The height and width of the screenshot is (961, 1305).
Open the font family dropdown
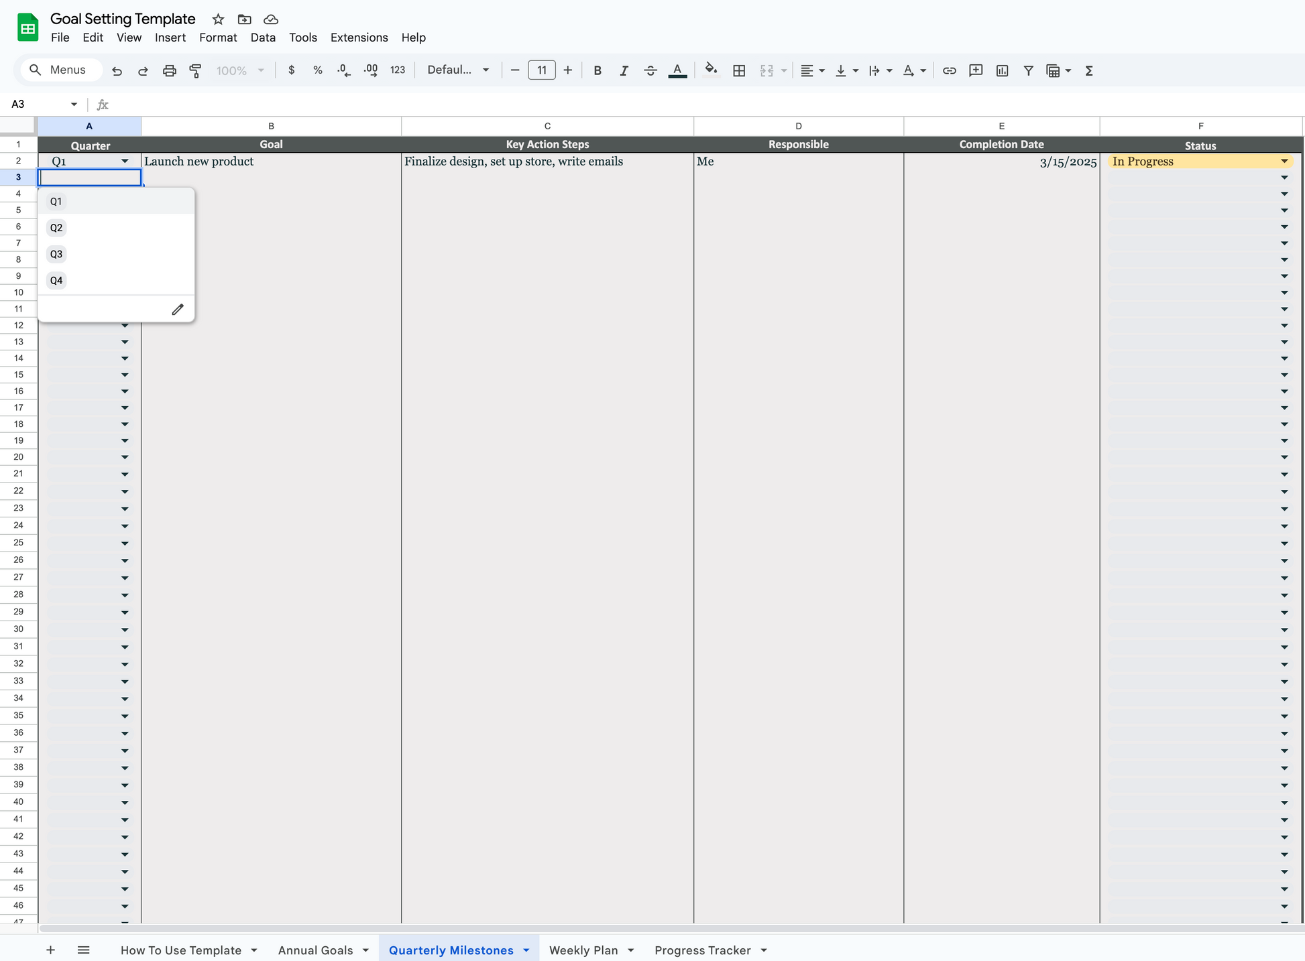click(459, 70)
